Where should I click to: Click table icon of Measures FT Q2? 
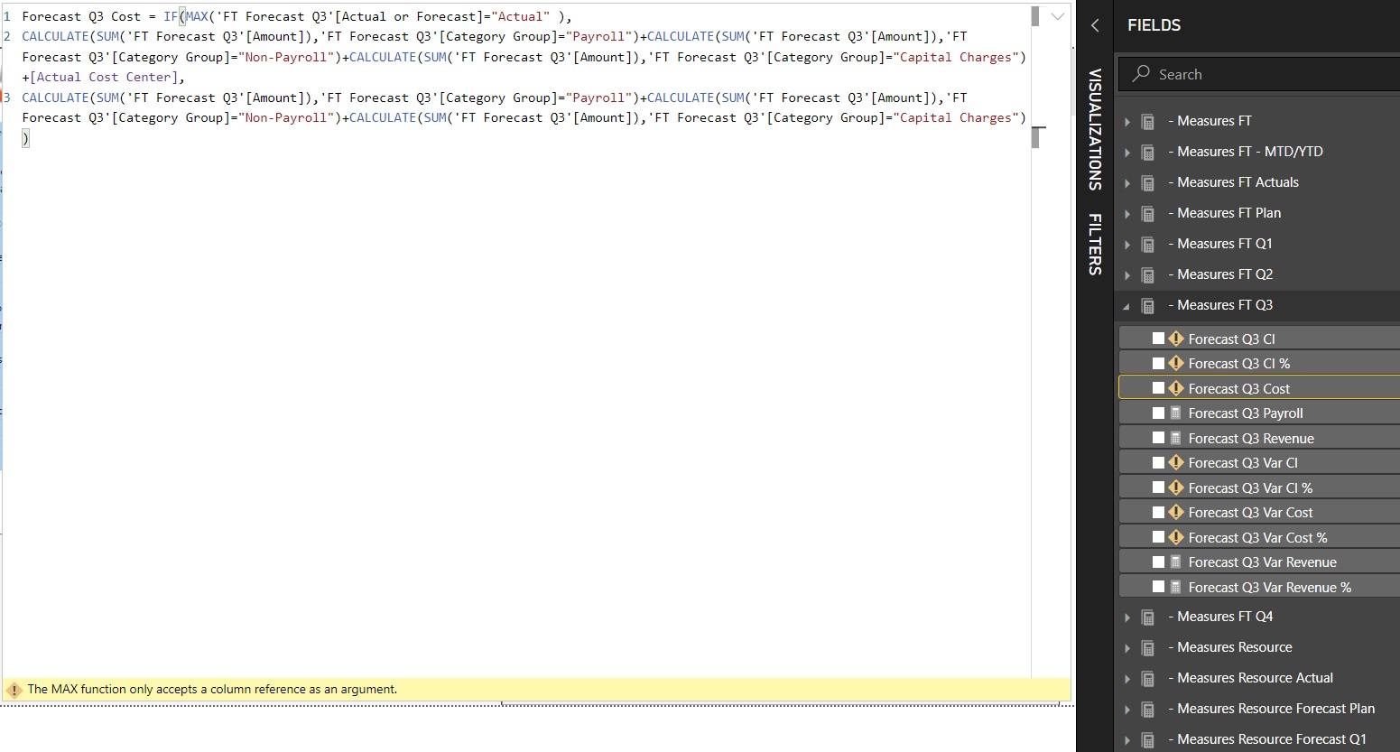coord(1148,274)
